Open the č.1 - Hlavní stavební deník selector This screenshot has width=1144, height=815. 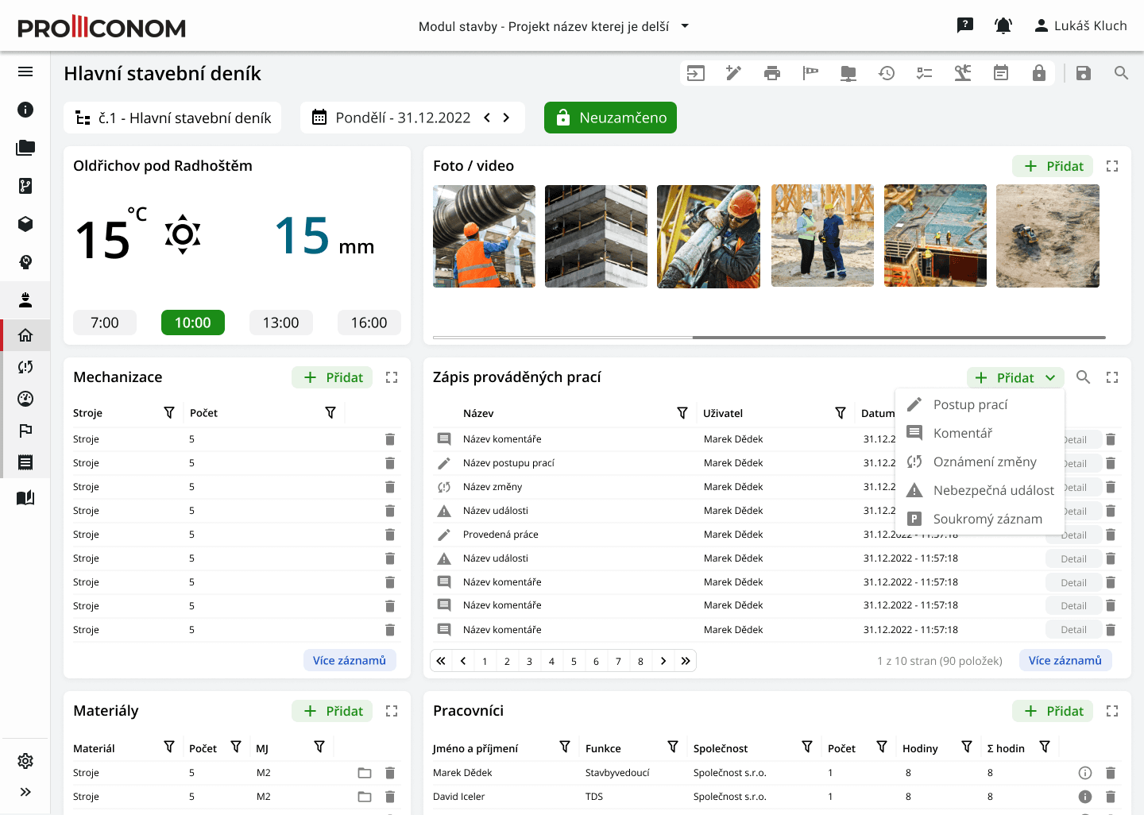point(172,118)
